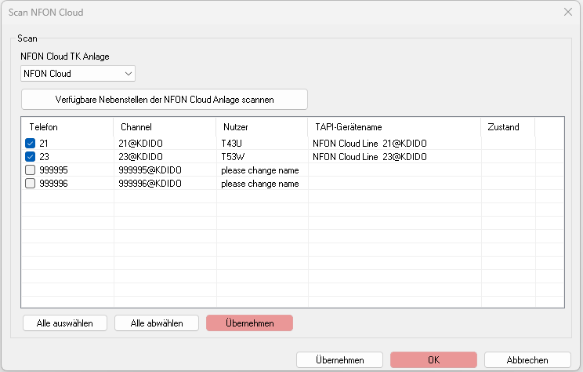Click the Übernehmen button next to OK
Screen dimensions: 583x372
coord(339,360)
